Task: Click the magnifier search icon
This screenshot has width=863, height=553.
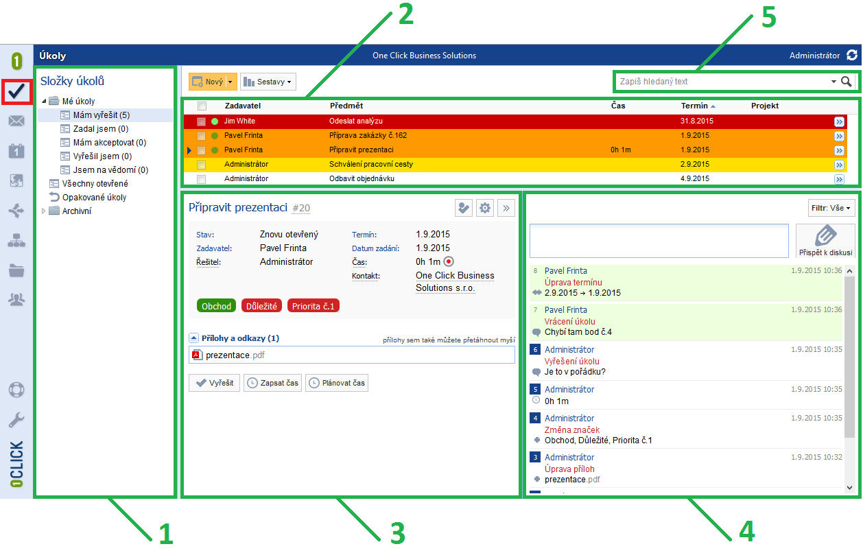Action: click(x=847, y=82)
